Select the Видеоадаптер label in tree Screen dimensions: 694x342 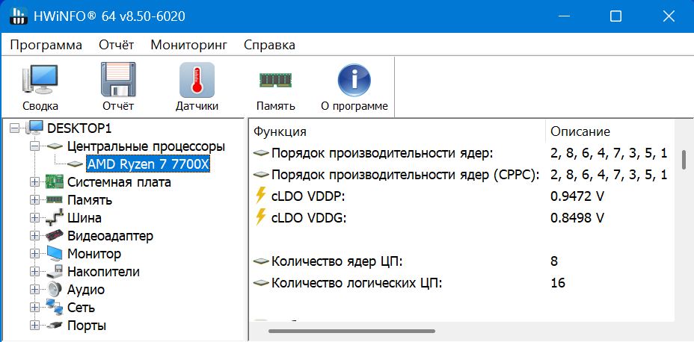click(x=110, y=236)
